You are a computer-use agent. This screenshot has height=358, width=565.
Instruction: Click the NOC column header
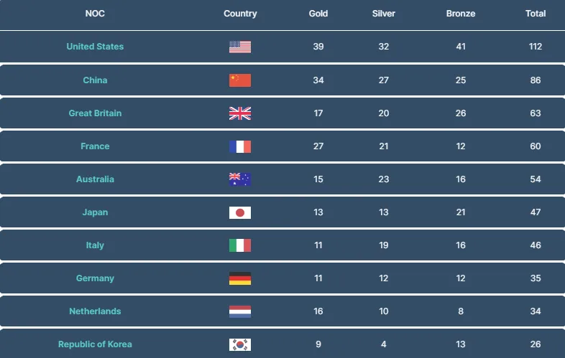pyautogui.click(x=95, y=14)
